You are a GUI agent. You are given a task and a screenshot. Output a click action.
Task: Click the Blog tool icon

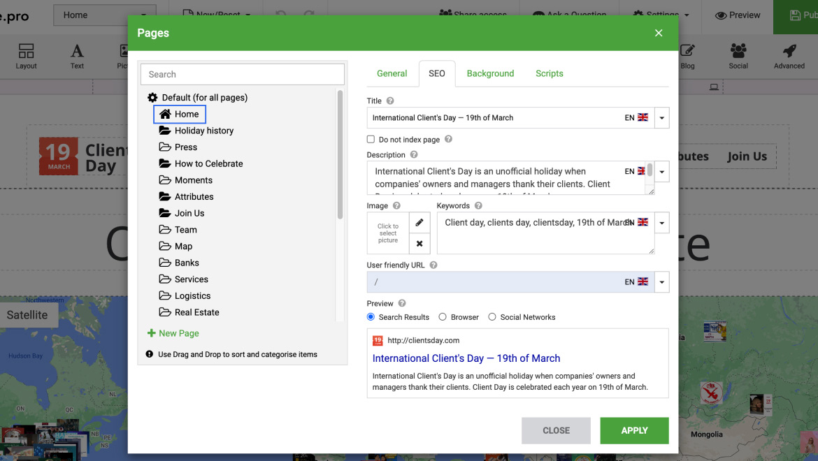pyautogui.click(x=687, y=56)
